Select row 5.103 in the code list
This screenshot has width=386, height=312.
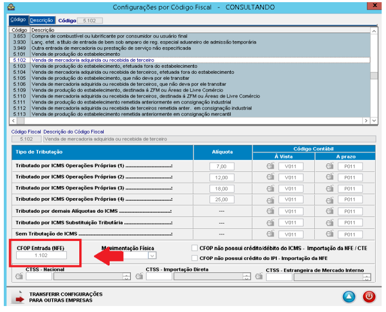[x=190, y=66]
